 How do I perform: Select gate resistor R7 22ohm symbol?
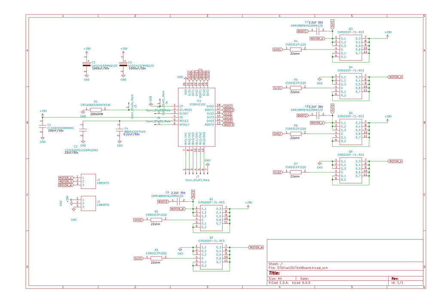click(x=295, y=173)
